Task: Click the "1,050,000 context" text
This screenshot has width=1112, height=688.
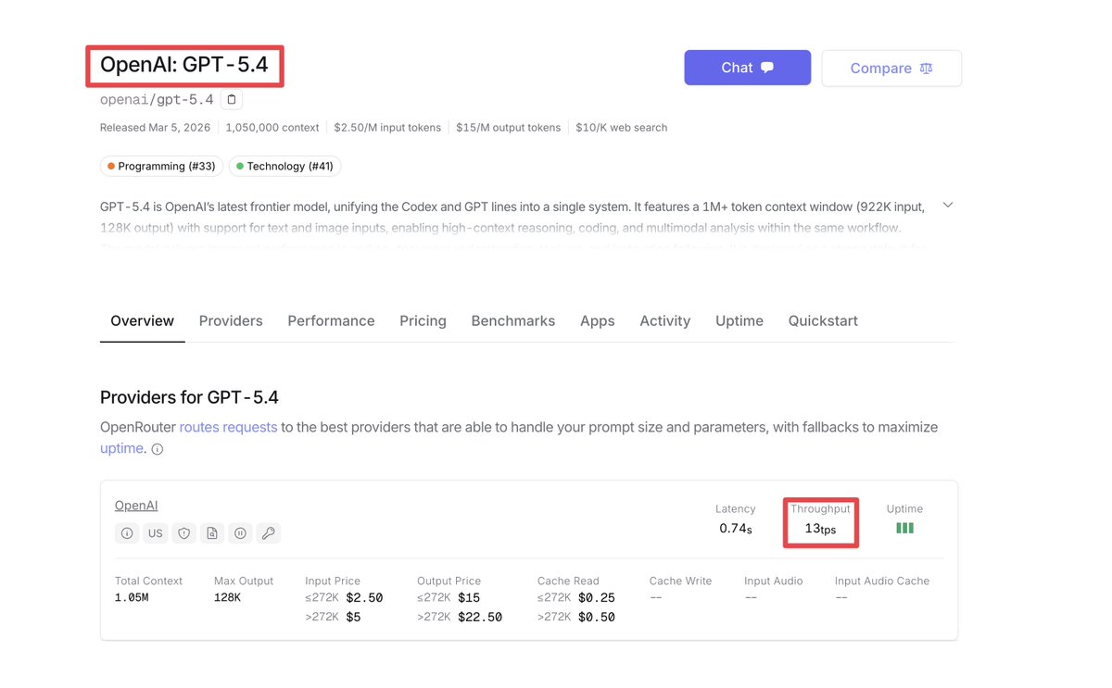Action: point(272,128)
